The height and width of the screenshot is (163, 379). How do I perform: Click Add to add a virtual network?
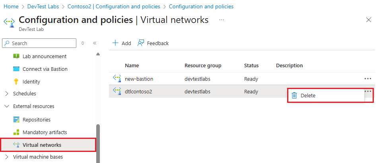122,43
